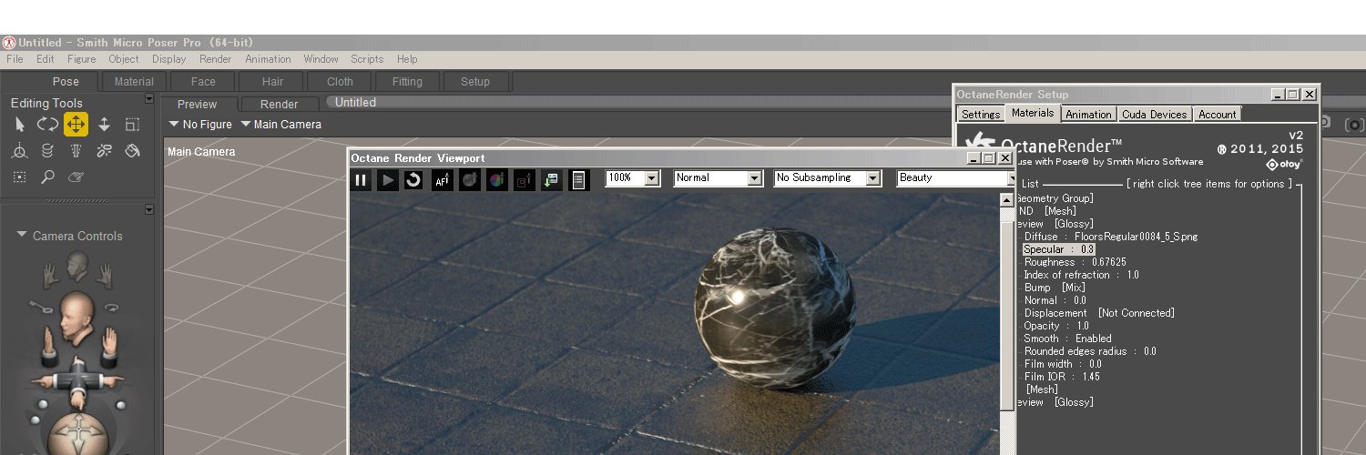Switch to the Render document tab
Image resolution: width=1366 pixels, height=455 pixels.
click(x=280, y=104)
